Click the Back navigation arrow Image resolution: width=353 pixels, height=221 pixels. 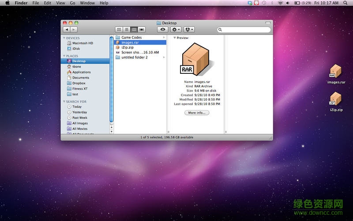pyautogui.click(x=67, y=30)
